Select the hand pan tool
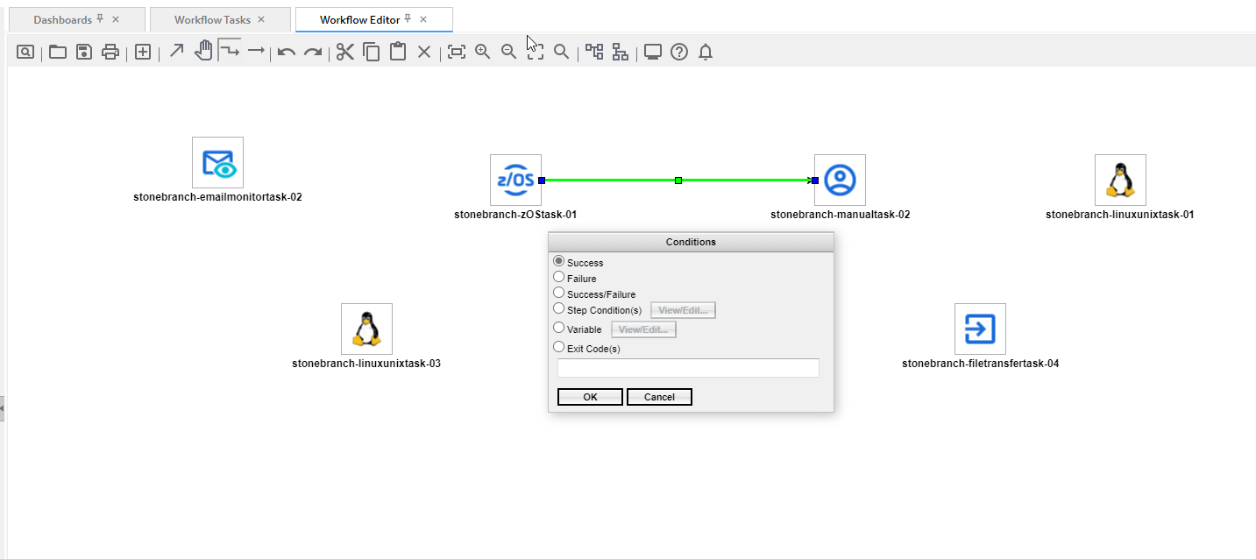1256x559 pixels. (x=203, y=52)
